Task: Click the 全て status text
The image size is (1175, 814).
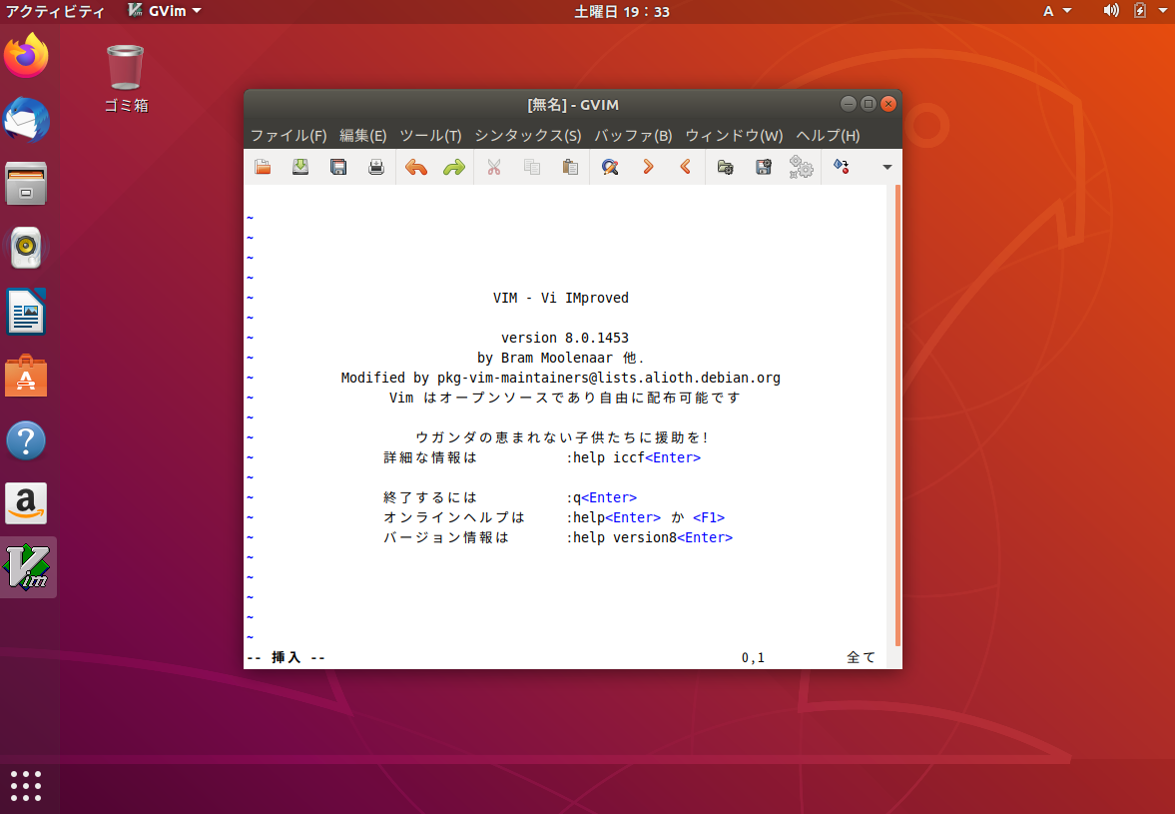Action: (861, 657)
